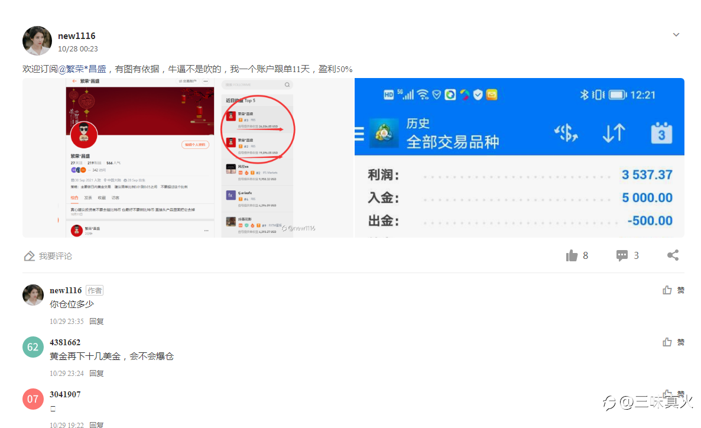Click the comment text 你仓位多少
Screen dimensions: 701x428
[72, 304]
